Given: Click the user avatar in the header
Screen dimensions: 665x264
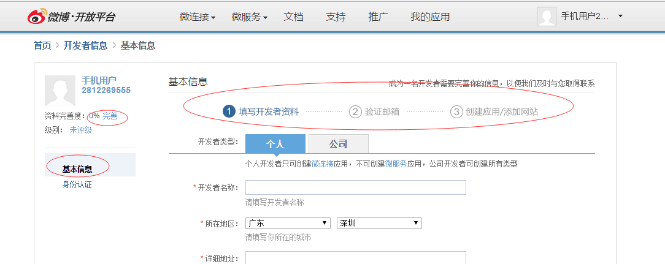Looking at the screenshot, I should (x=546, y=17).
